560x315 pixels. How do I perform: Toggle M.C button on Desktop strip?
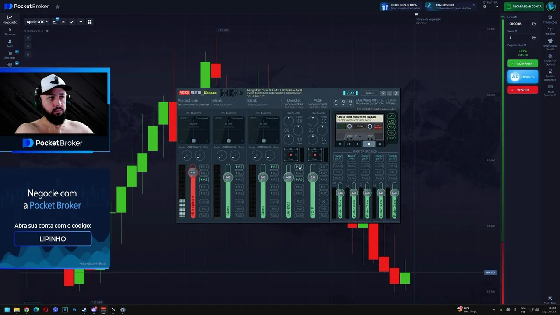pos(299,202)
